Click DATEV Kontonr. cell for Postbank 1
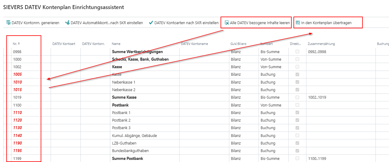This screenshot has width=389, height=162. [95, 113]
